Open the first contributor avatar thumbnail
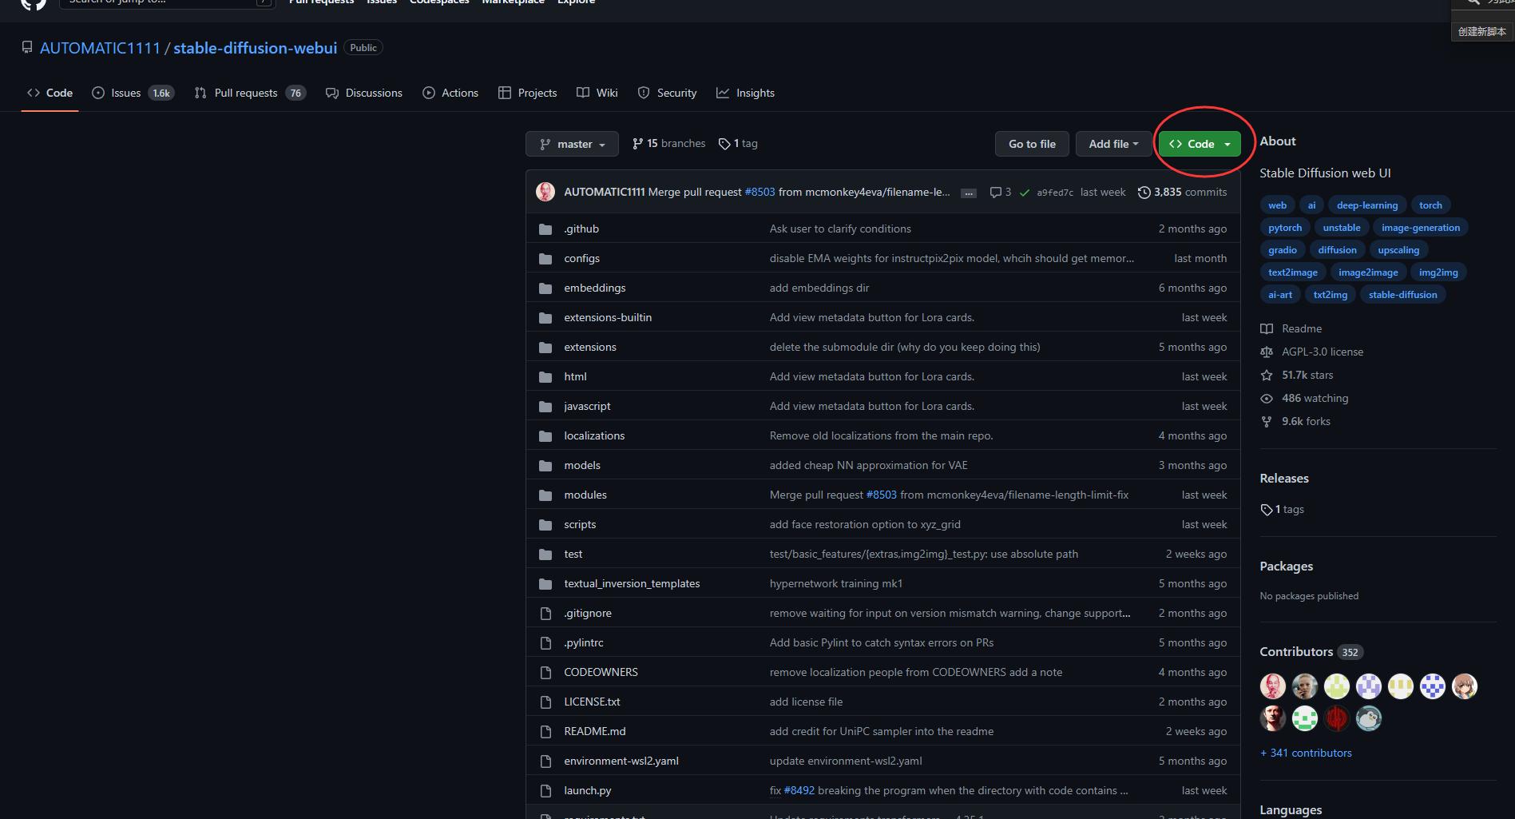The height and width of the screenshot is (819, 1515). [1273, 686]
